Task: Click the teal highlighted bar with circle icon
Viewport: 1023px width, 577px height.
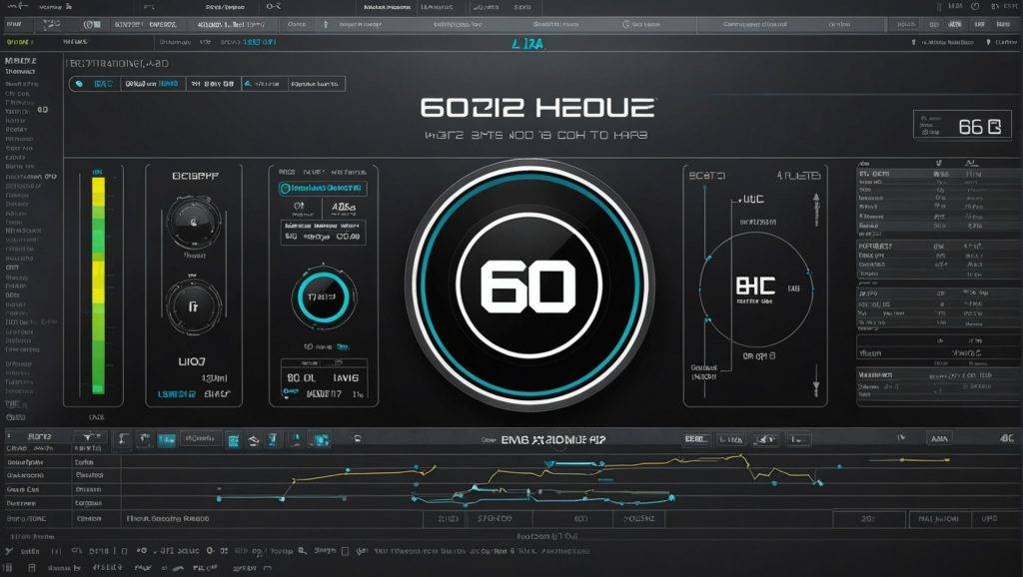Action: [323, 188]
